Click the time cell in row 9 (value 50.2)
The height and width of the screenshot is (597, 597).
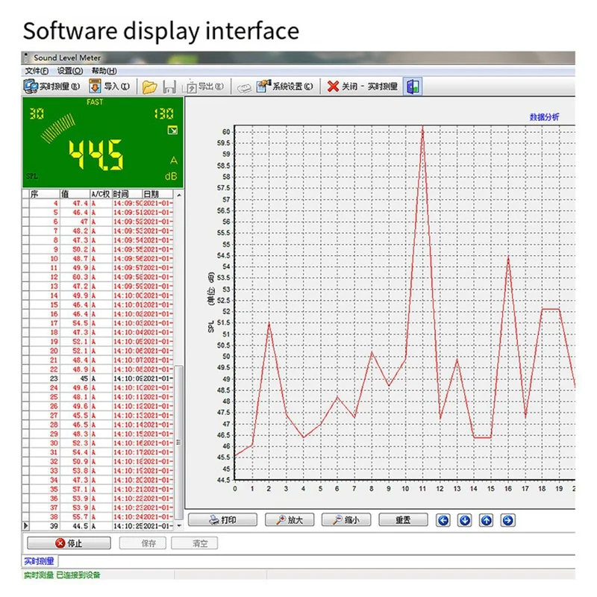point(127,249)
